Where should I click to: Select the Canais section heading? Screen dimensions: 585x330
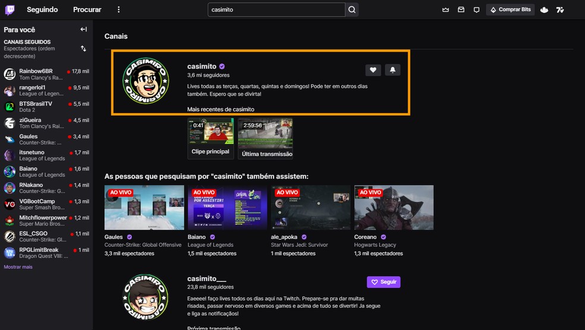(116, 36)
